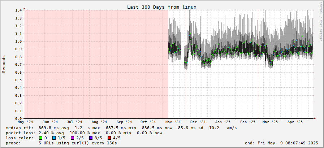The height and width of the screenshot is (148, 324).
Task: Click the red 4/5 loss color swatch
Action: point(109,138)
